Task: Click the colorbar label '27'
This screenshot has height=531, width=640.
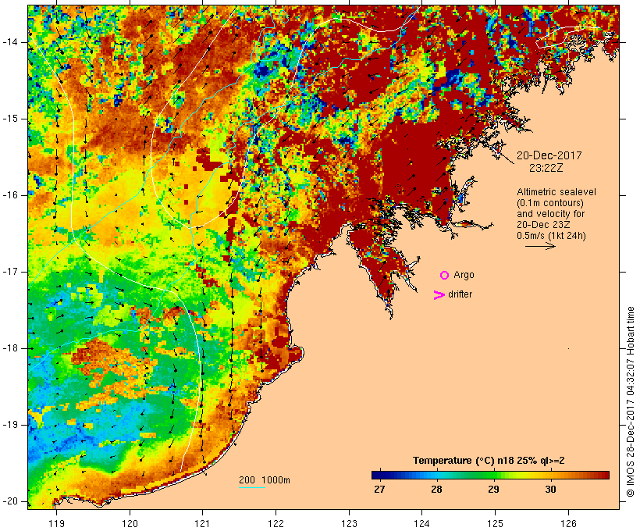Action: (379, 490)
